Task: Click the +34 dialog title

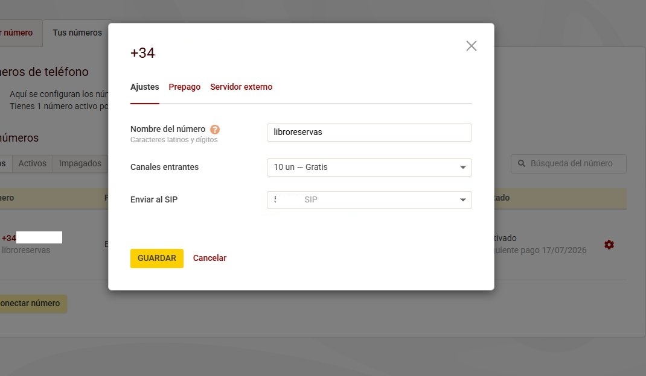Action: (x=142, y=53)
